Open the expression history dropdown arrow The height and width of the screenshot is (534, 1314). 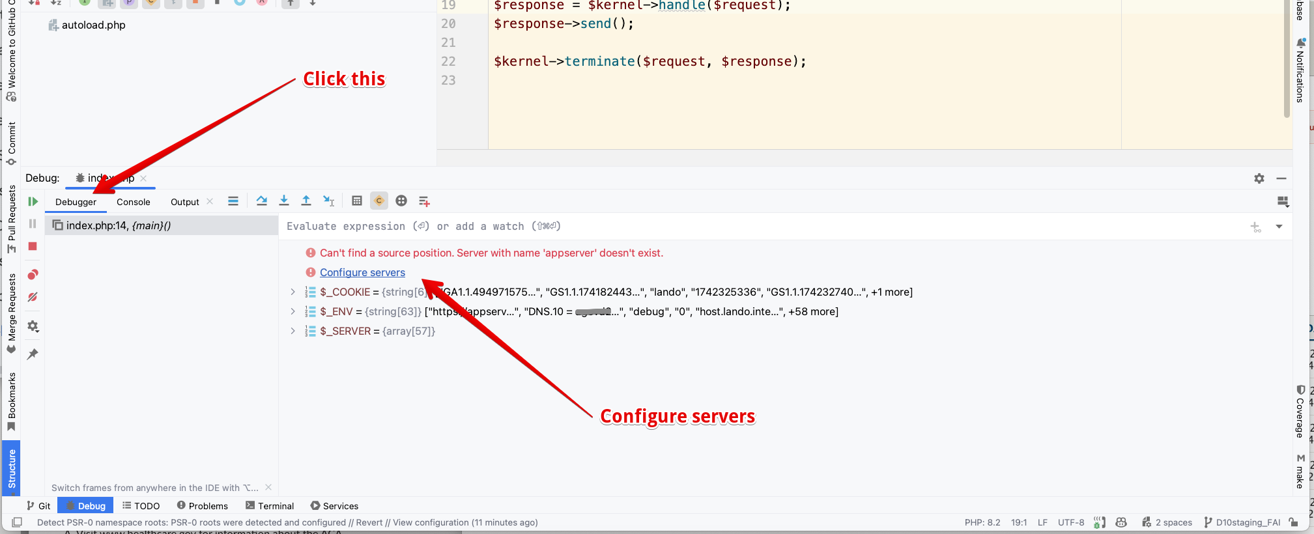point(1279,227)
